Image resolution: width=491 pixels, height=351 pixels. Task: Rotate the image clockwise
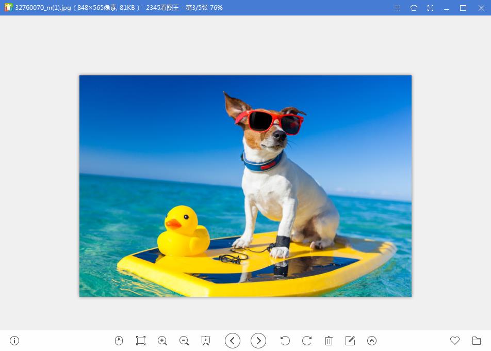click(x=306, y=341)
